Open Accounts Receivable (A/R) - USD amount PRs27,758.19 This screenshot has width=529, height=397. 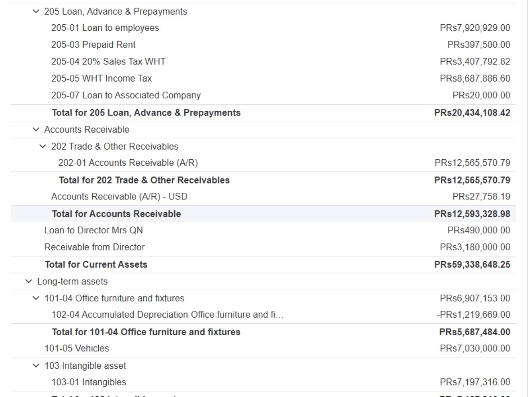(481, 196)
